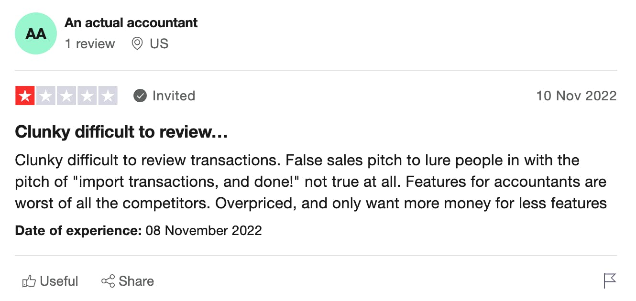Click the fifth grey star
Screen dimensions: 636x301
tap(108, 96)
